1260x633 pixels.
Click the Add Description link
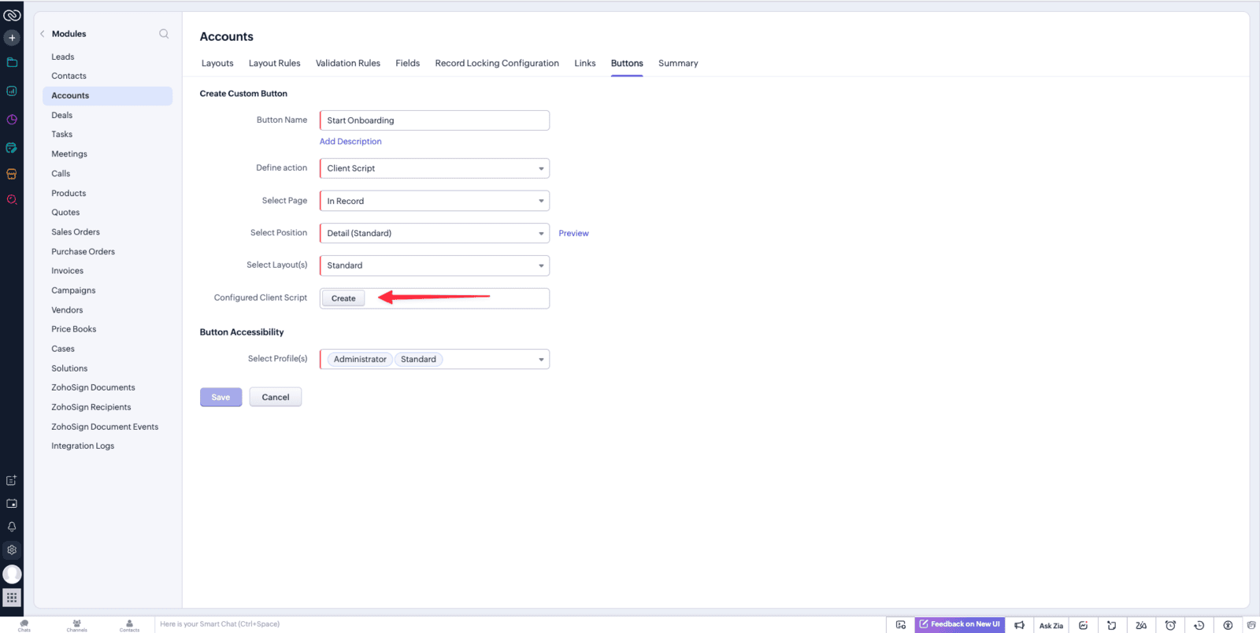point(350,142)
